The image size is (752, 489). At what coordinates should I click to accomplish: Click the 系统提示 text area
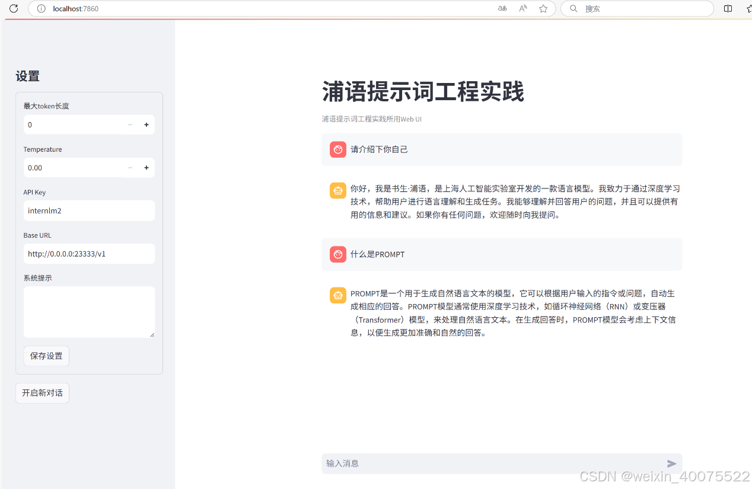pos(89,312)
